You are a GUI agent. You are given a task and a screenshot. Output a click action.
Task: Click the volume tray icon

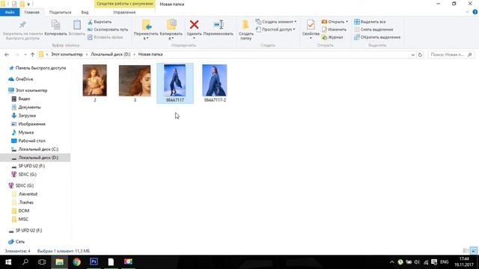[x=417, y=262]
